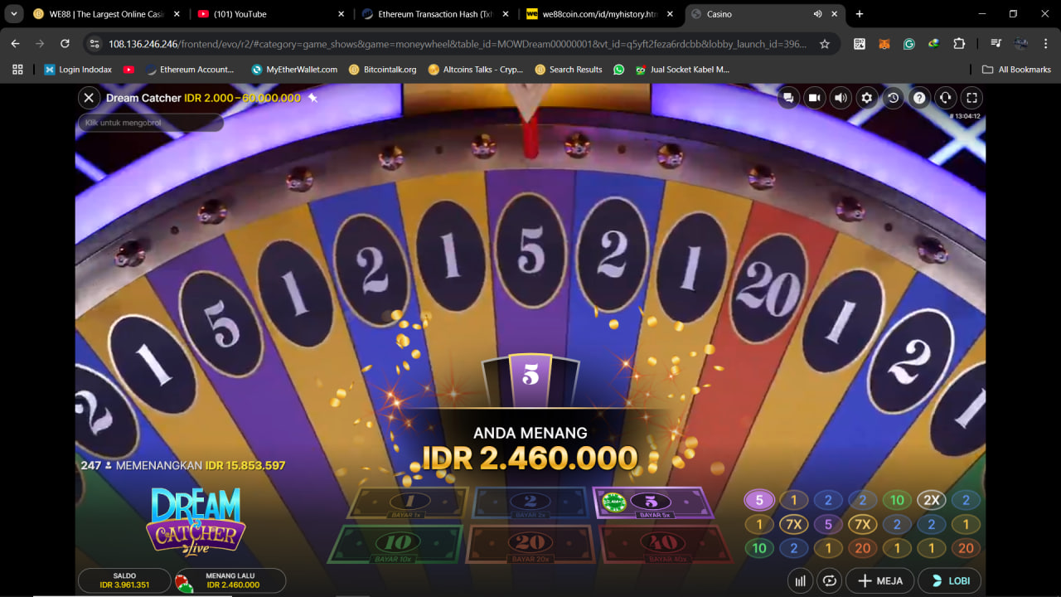Click the chat input field
Viewport: 1061px width, 597px height.
tap(151, 123)
